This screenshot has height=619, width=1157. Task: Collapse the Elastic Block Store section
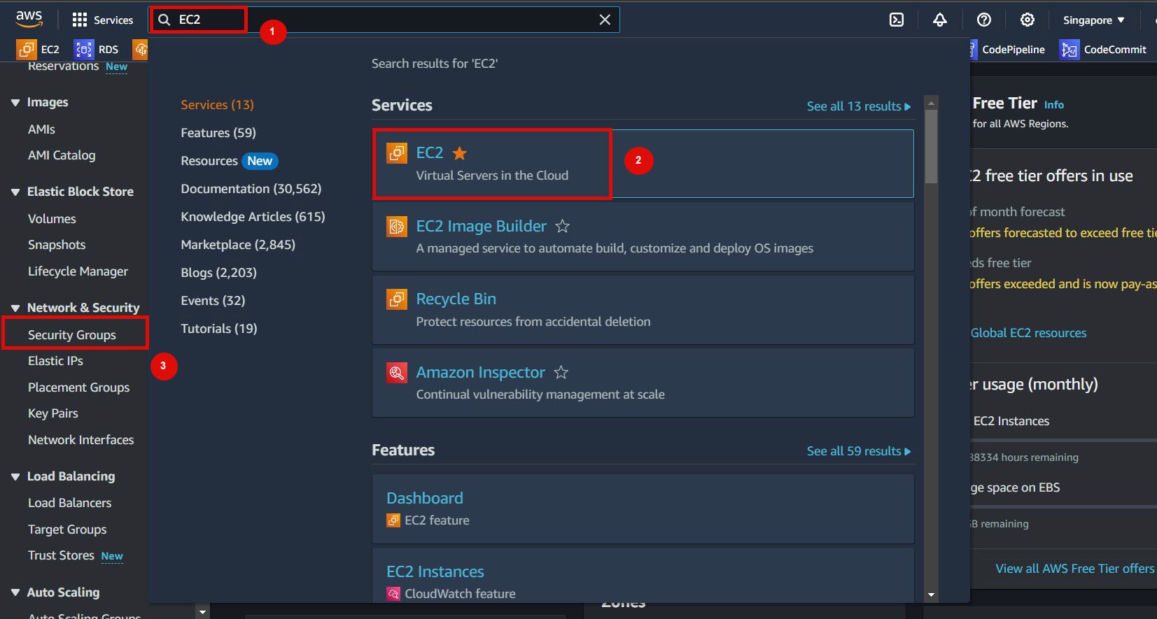15,192
